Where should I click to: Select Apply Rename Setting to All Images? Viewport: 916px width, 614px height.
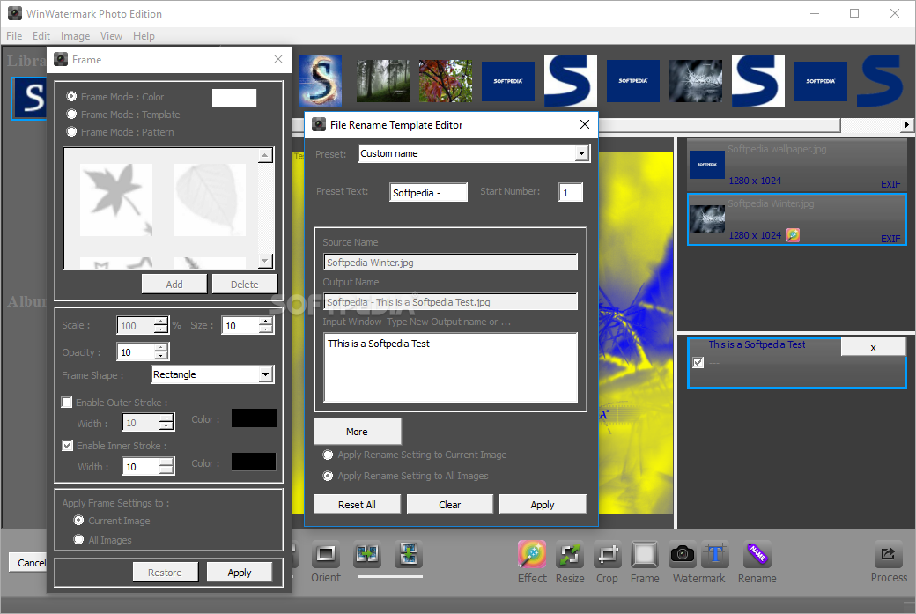click(328, 476)
